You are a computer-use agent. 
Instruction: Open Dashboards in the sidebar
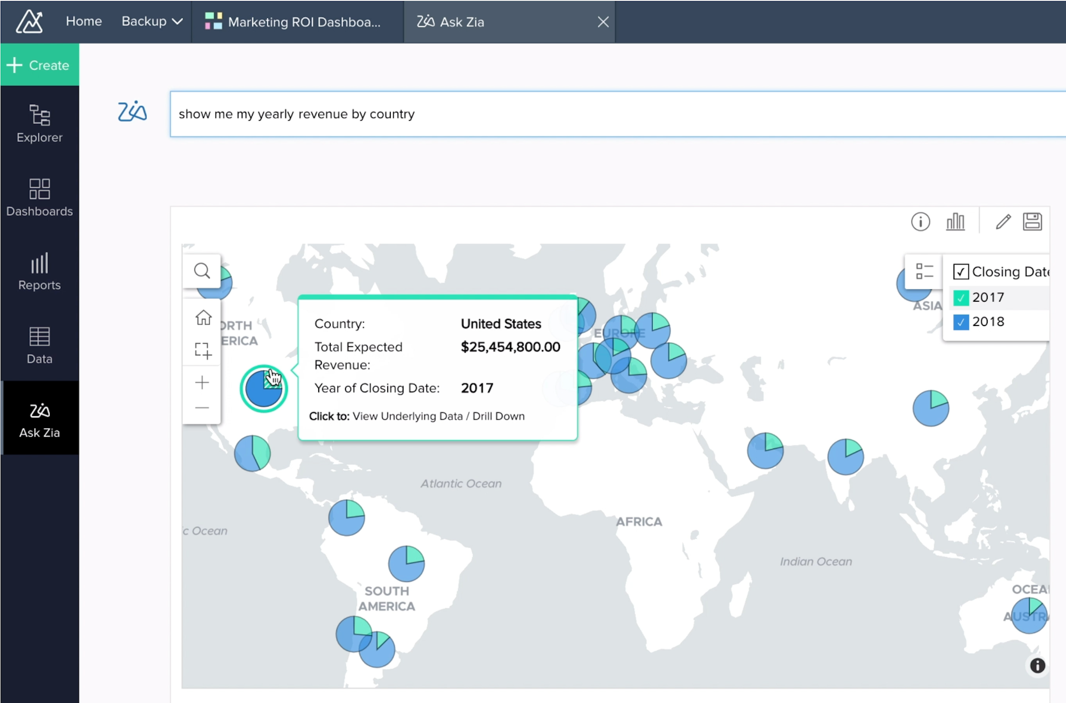[40, 197]
